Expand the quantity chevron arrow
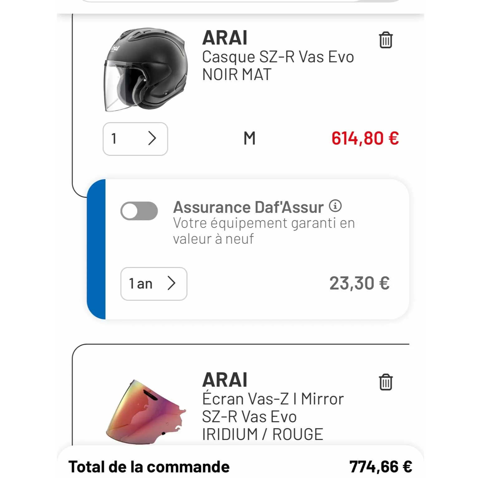 pos(152,138)
